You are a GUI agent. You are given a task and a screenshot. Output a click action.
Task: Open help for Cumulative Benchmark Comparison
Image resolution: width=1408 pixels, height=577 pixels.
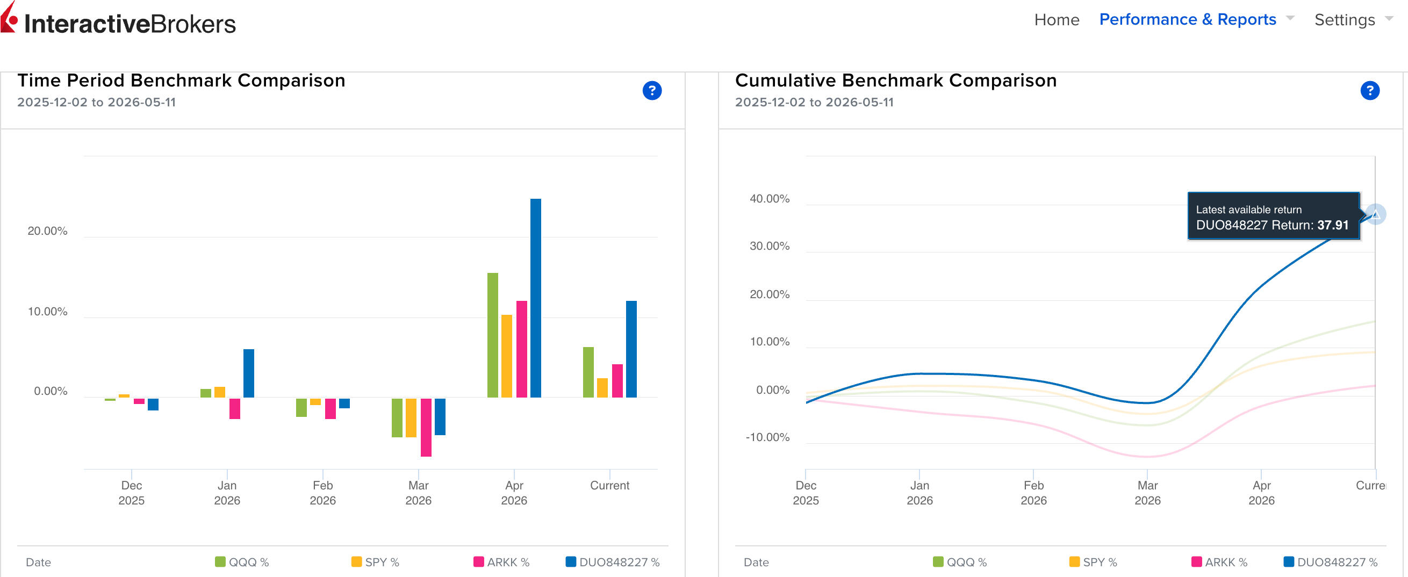click(1370, 90)
